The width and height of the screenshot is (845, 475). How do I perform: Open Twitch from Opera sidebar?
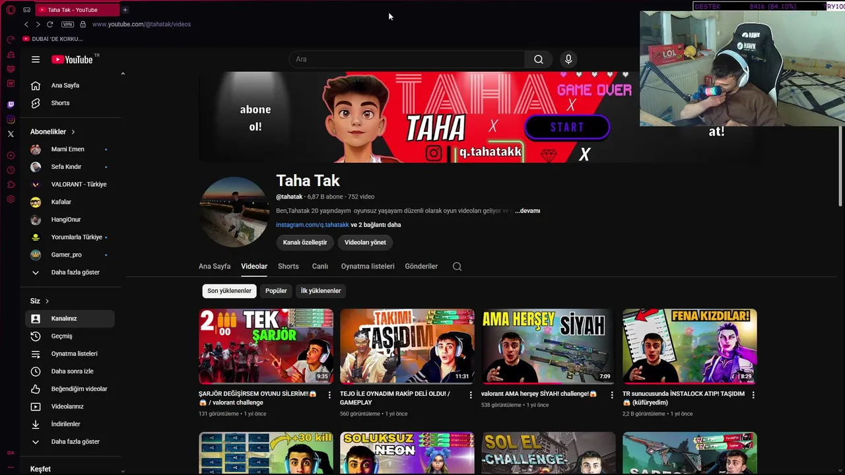11,105
